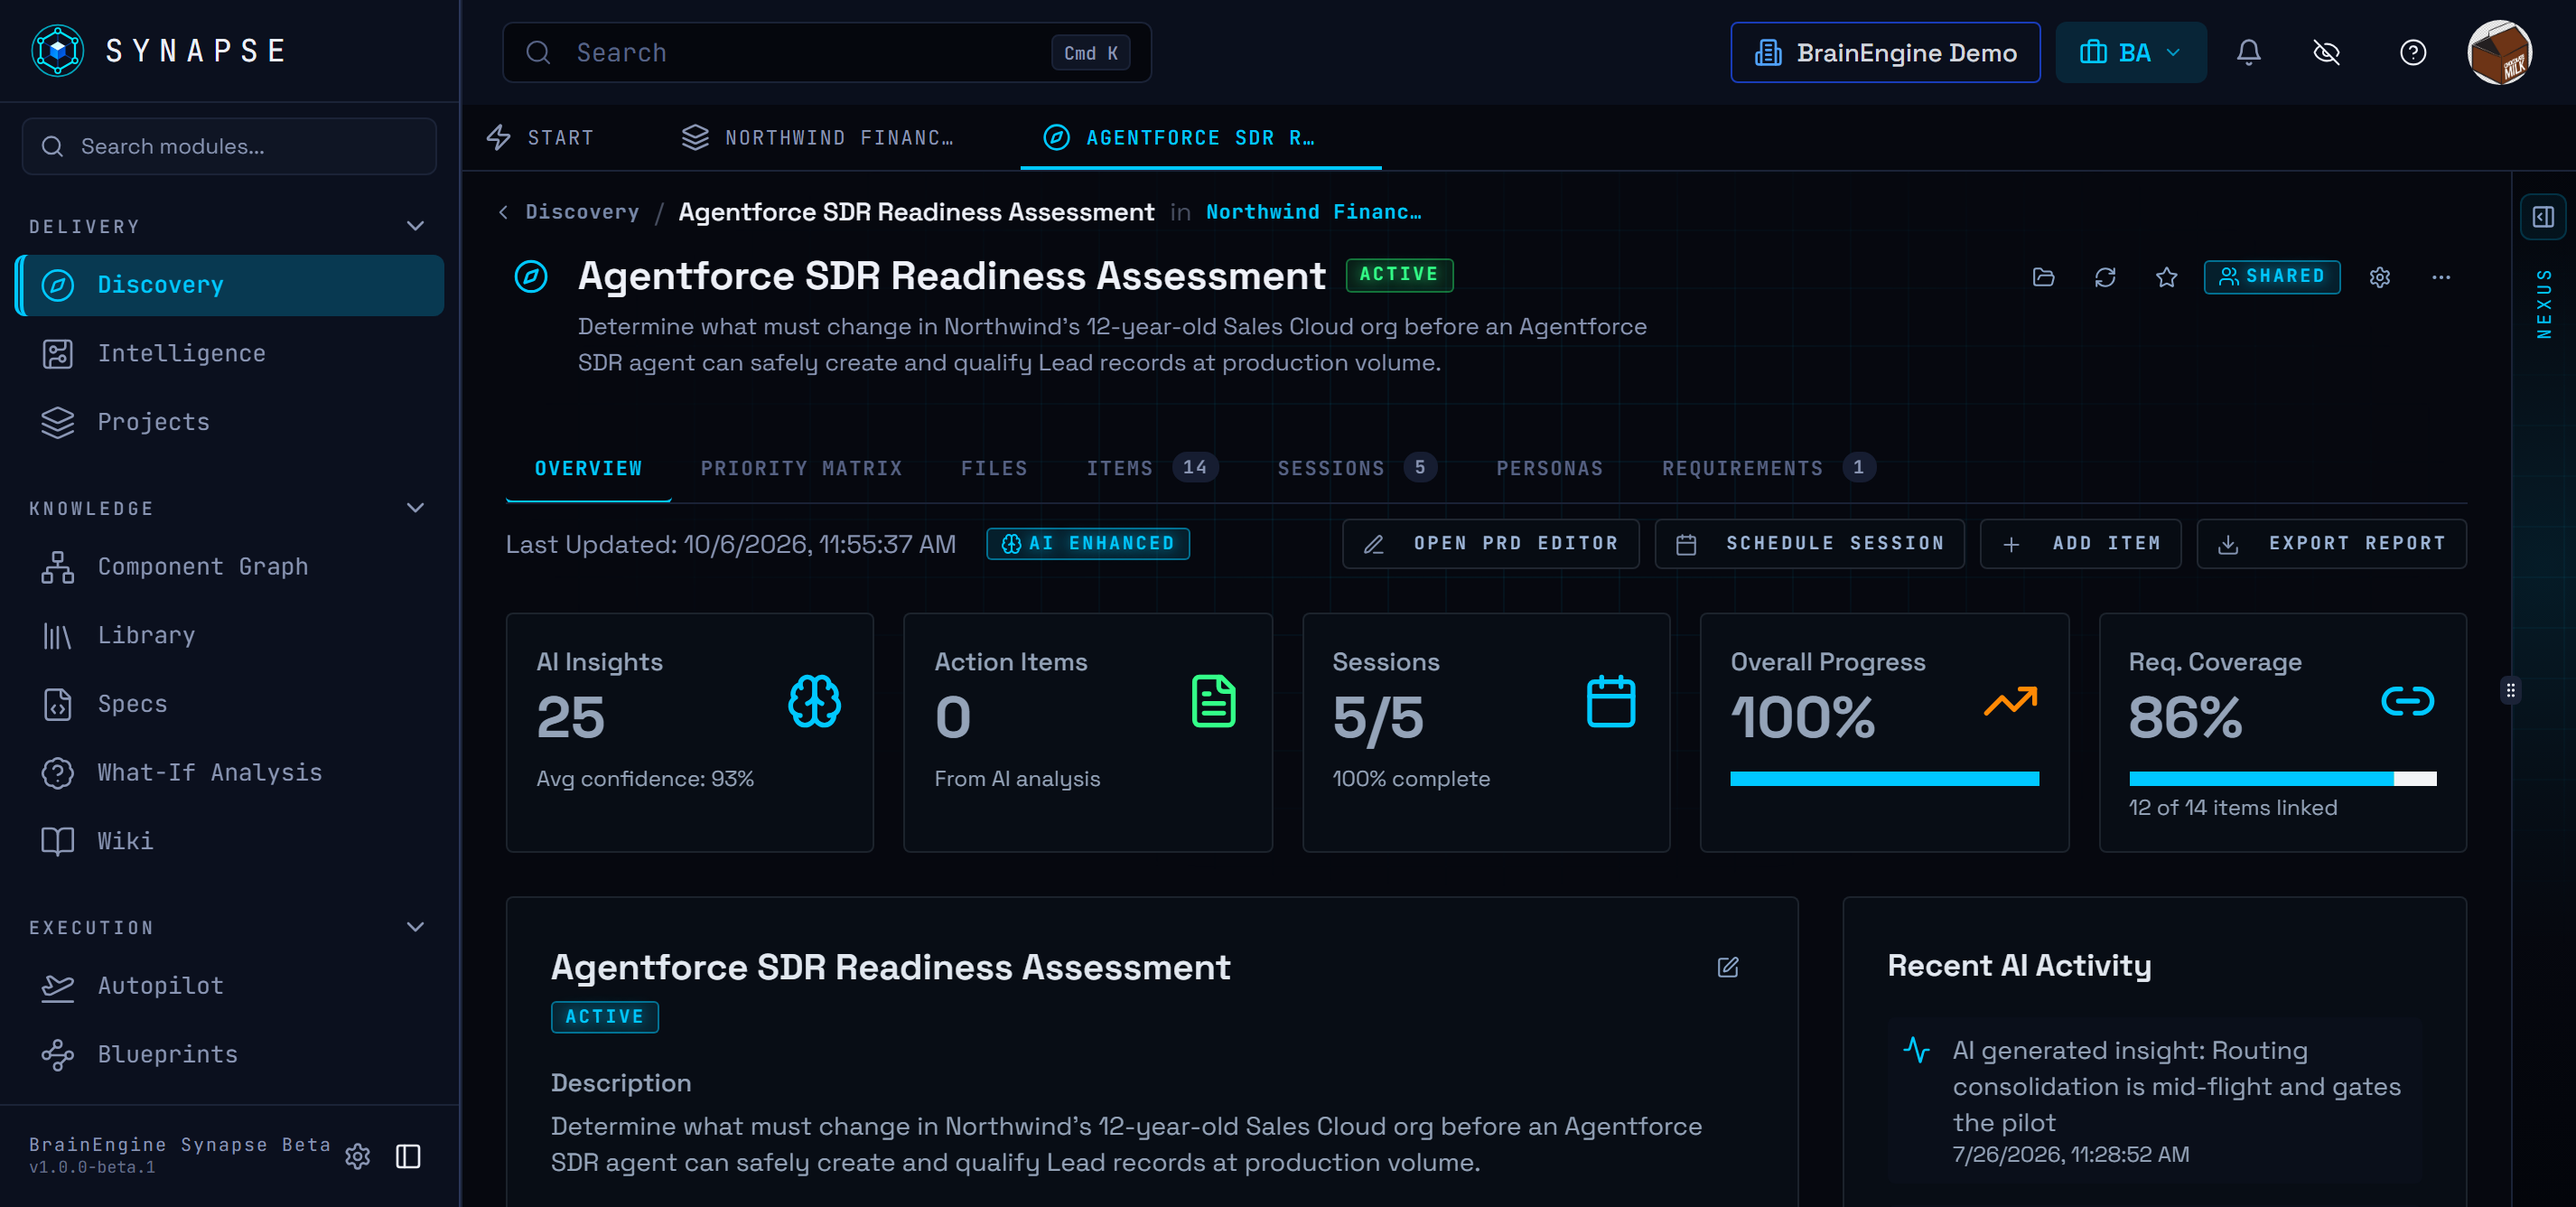Open the folder icon beside the title
This screenshot has height=1207, width=2576.
tap(2043, 277)
